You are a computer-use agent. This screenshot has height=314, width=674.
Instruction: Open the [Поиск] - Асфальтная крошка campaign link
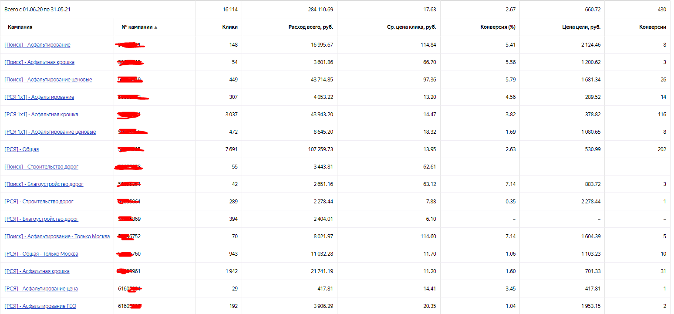tap(39, 62)
